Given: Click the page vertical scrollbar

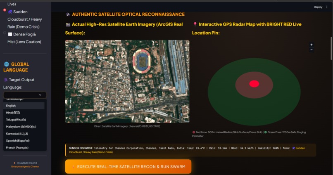Looking at the screenshot, I should [x=331, y=48].
